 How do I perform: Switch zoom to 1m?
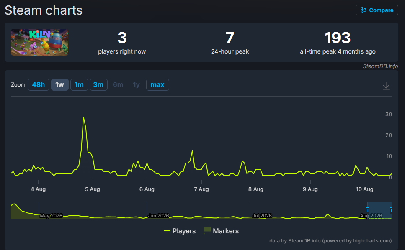pos(79,84)
